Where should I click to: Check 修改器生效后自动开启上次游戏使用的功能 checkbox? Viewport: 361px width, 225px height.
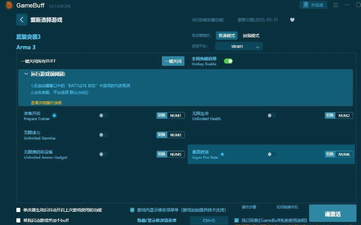tap(18, 210)
